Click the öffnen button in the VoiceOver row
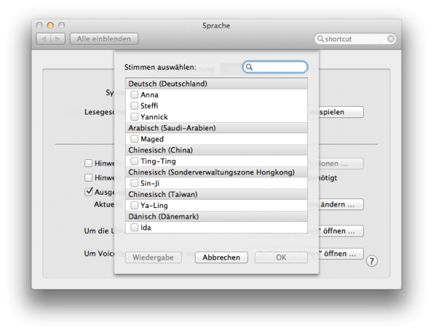 [x=341, y=253]
